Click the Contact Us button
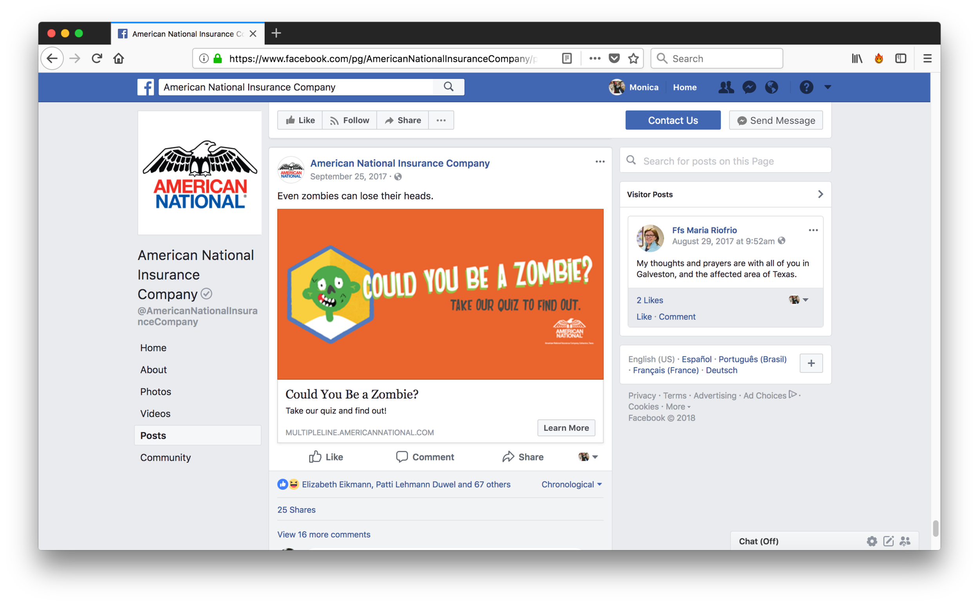Screen dimensions: 979x605 click(673, 120)
